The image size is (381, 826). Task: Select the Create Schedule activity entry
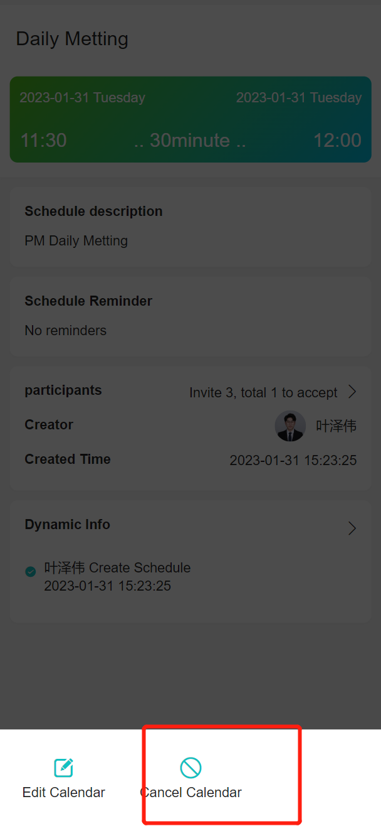coord(117,577)
